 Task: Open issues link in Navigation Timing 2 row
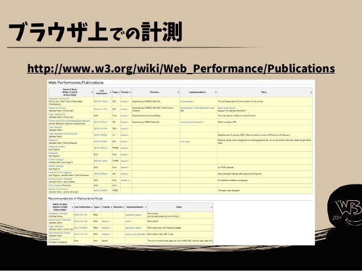coord(125,101)
